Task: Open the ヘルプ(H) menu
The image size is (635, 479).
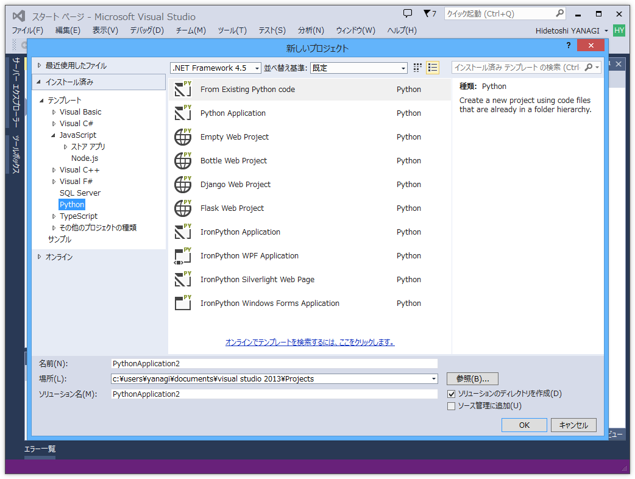Action: (402, 30)
